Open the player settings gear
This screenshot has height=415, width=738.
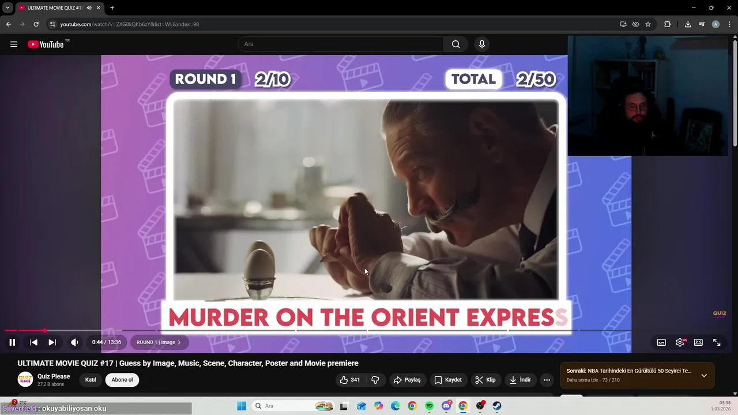click(680, 342)
